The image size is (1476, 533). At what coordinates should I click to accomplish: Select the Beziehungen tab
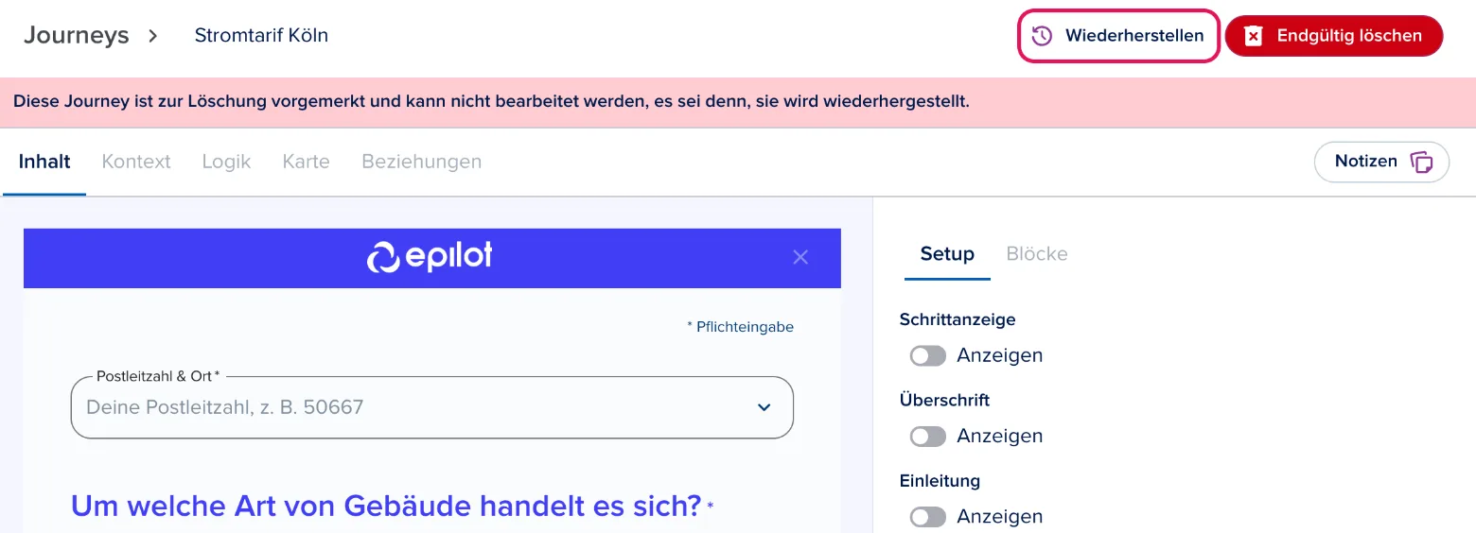(x=422, y=162)
